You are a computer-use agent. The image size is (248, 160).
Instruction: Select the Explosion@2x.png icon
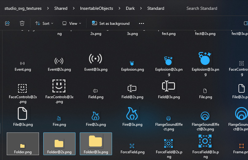169,61
